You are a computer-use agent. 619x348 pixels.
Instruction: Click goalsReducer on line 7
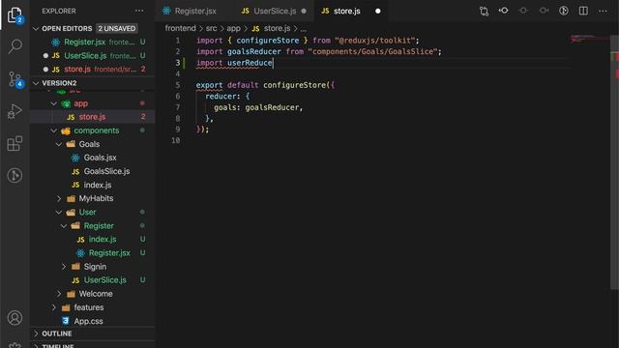(x=272, y=107)
